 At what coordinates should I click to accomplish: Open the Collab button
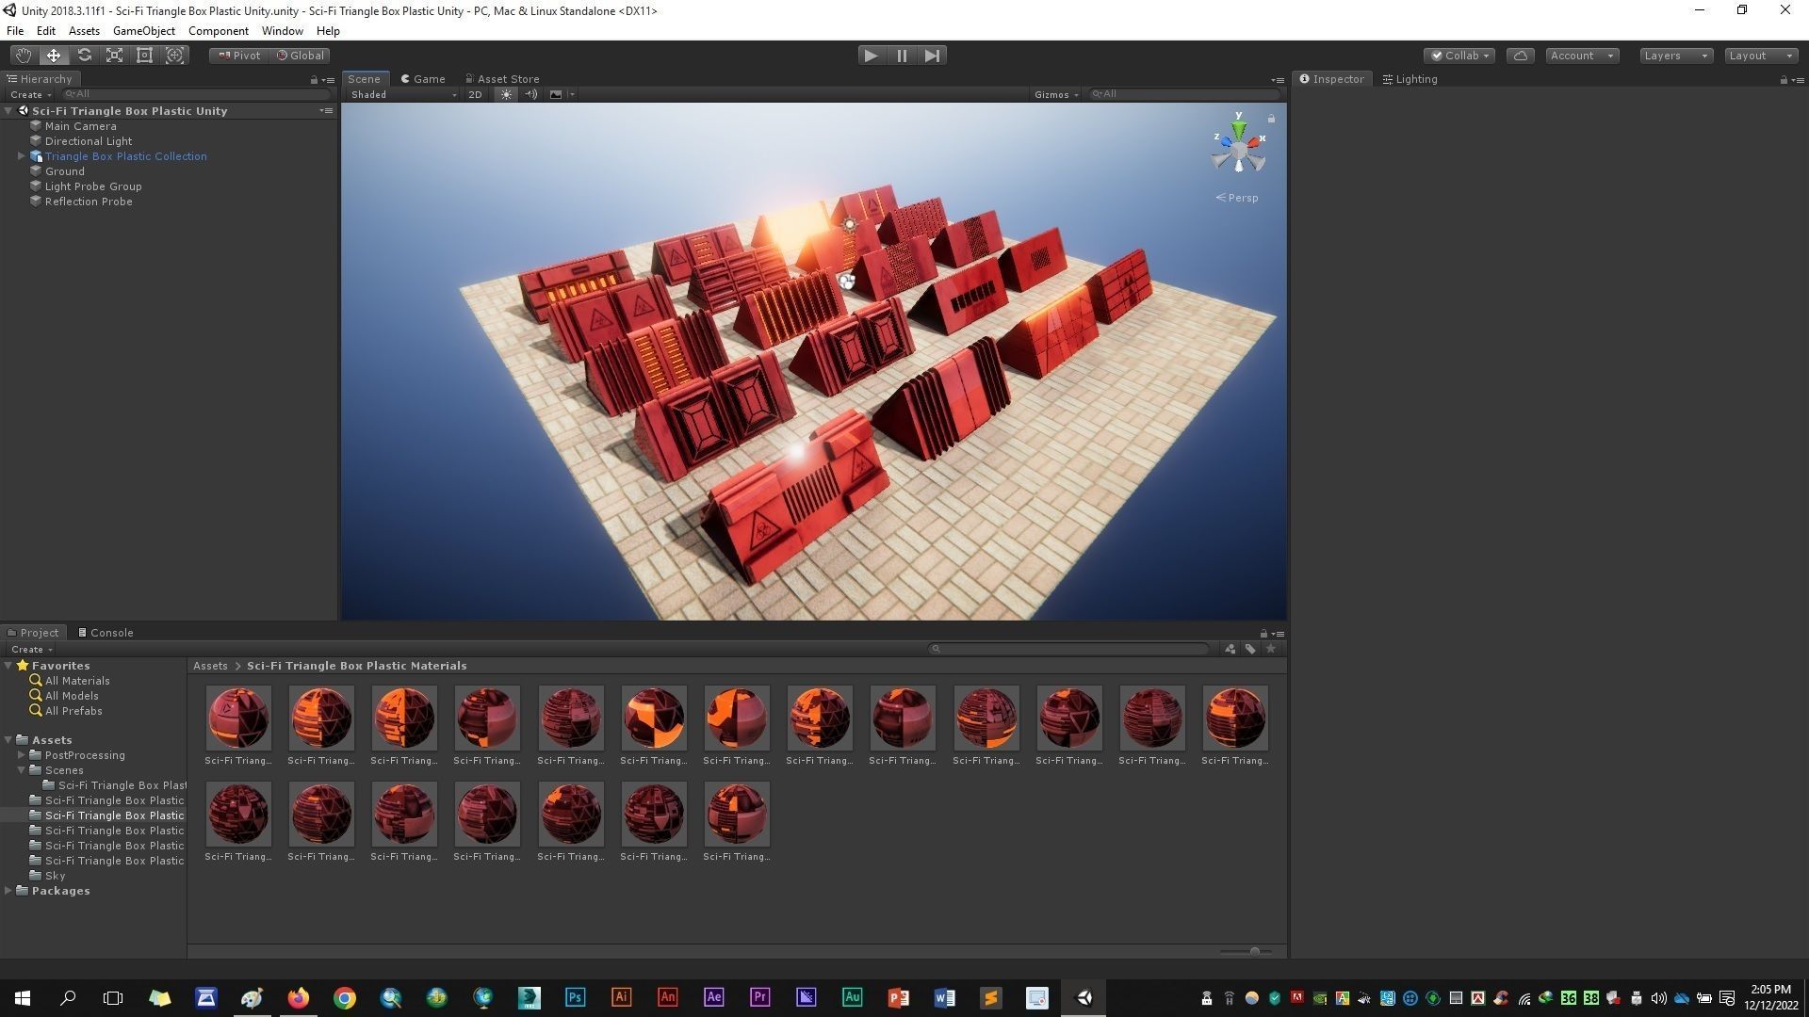pos(1459,56)
